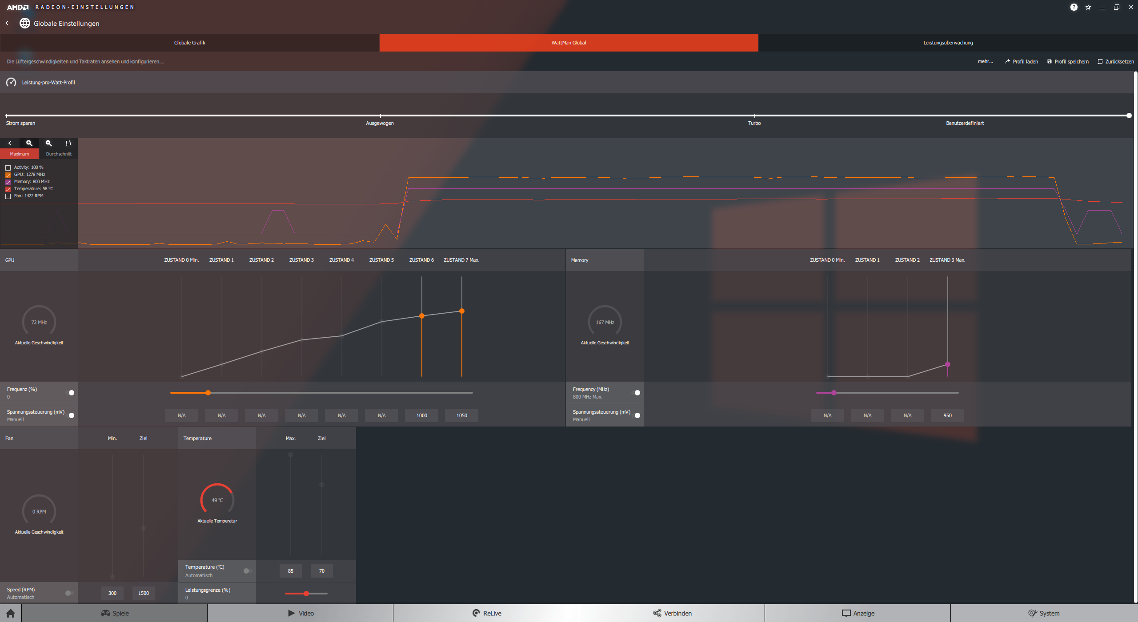Edit the fan Min. speed field showing 300
Viewport: 1138px width, 622px height.
point(112,593)
